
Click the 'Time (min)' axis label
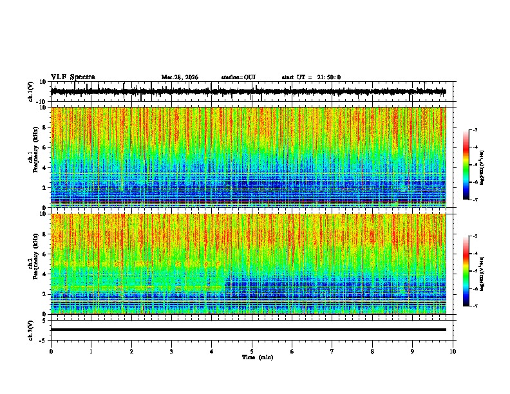tap(258, 357)
